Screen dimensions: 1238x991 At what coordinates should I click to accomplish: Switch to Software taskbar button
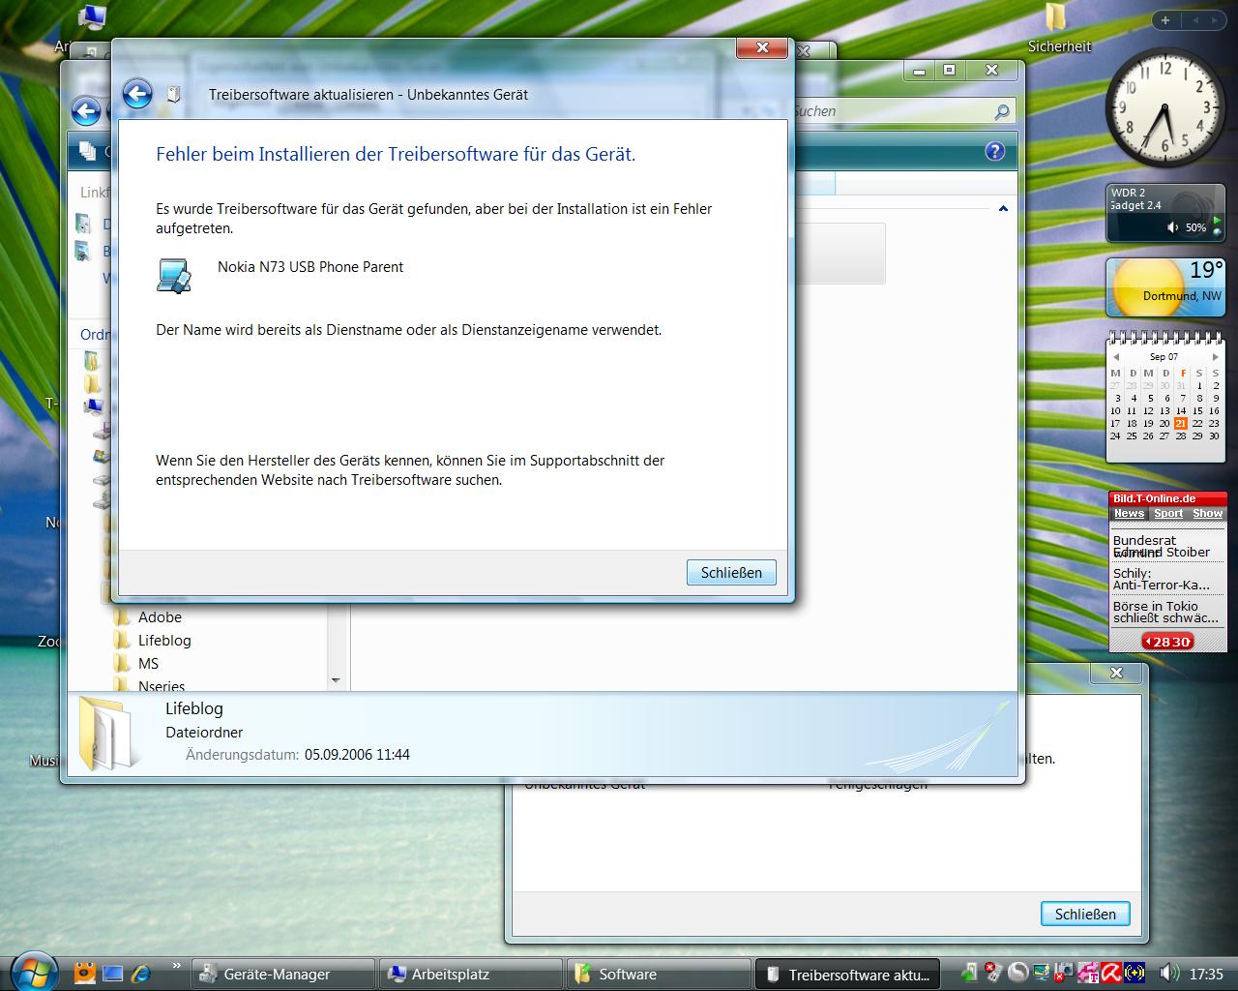pyautogui.click(x=659, y=975)
